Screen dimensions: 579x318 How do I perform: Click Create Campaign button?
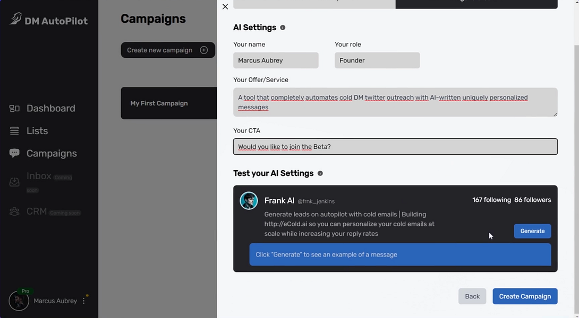tap(525, 296)
